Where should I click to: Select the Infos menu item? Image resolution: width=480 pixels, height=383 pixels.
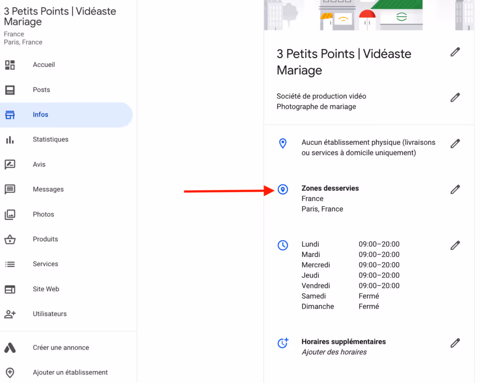click(66, 115)
